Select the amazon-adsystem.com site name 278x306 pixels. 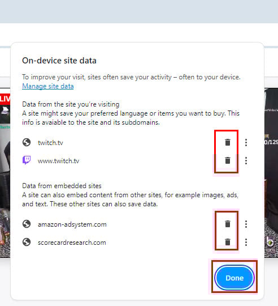[72, 224]
